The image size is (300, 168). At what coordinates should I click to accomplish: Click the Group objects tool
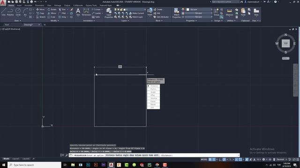[x=216, y=12]
